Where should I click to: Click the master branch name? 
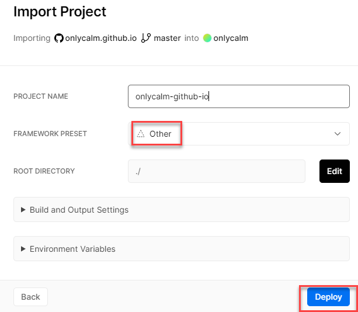(167, 38)
